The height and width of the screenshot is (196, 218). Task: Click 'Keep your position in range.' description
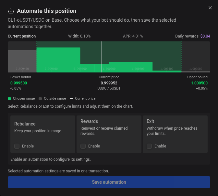pos(38,131)
